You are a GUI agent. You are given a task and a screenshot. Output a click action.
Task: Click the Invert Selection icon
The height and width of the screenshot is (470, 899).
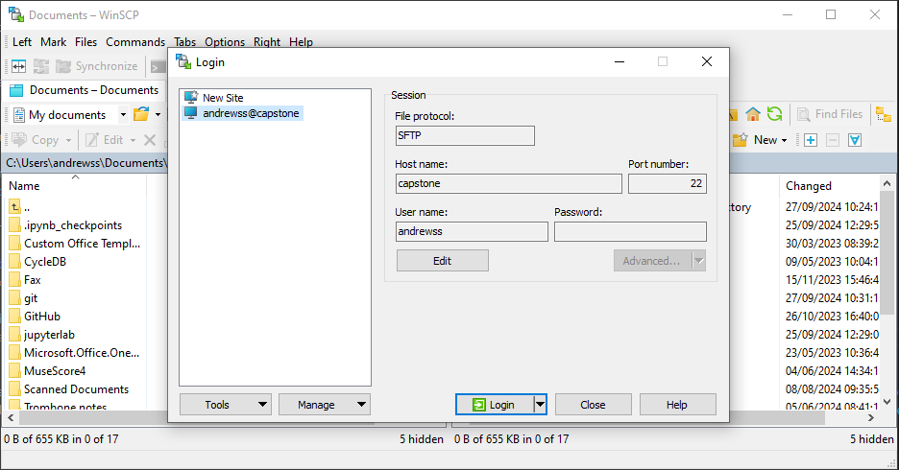pos(855,140)
